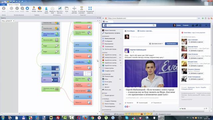Open Редактировать профиль in the sidebar

coord(112,33)
